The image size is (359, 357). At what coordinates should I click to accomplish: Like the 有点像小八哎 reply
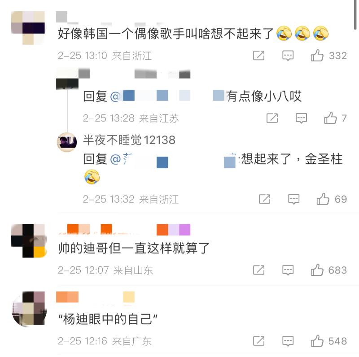click(x=330, y=118)
